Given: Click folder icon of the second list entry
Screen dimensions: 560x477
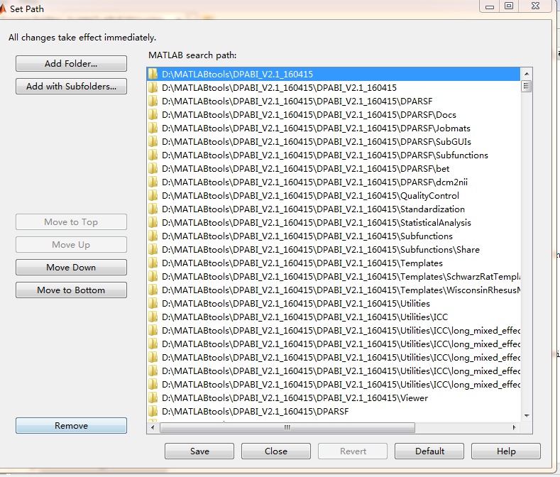Looking at the screenshot, I should 153,87.
